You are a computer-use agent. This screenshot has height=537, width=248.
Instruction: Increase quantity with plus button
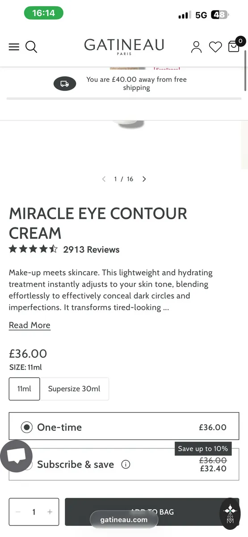50,512
